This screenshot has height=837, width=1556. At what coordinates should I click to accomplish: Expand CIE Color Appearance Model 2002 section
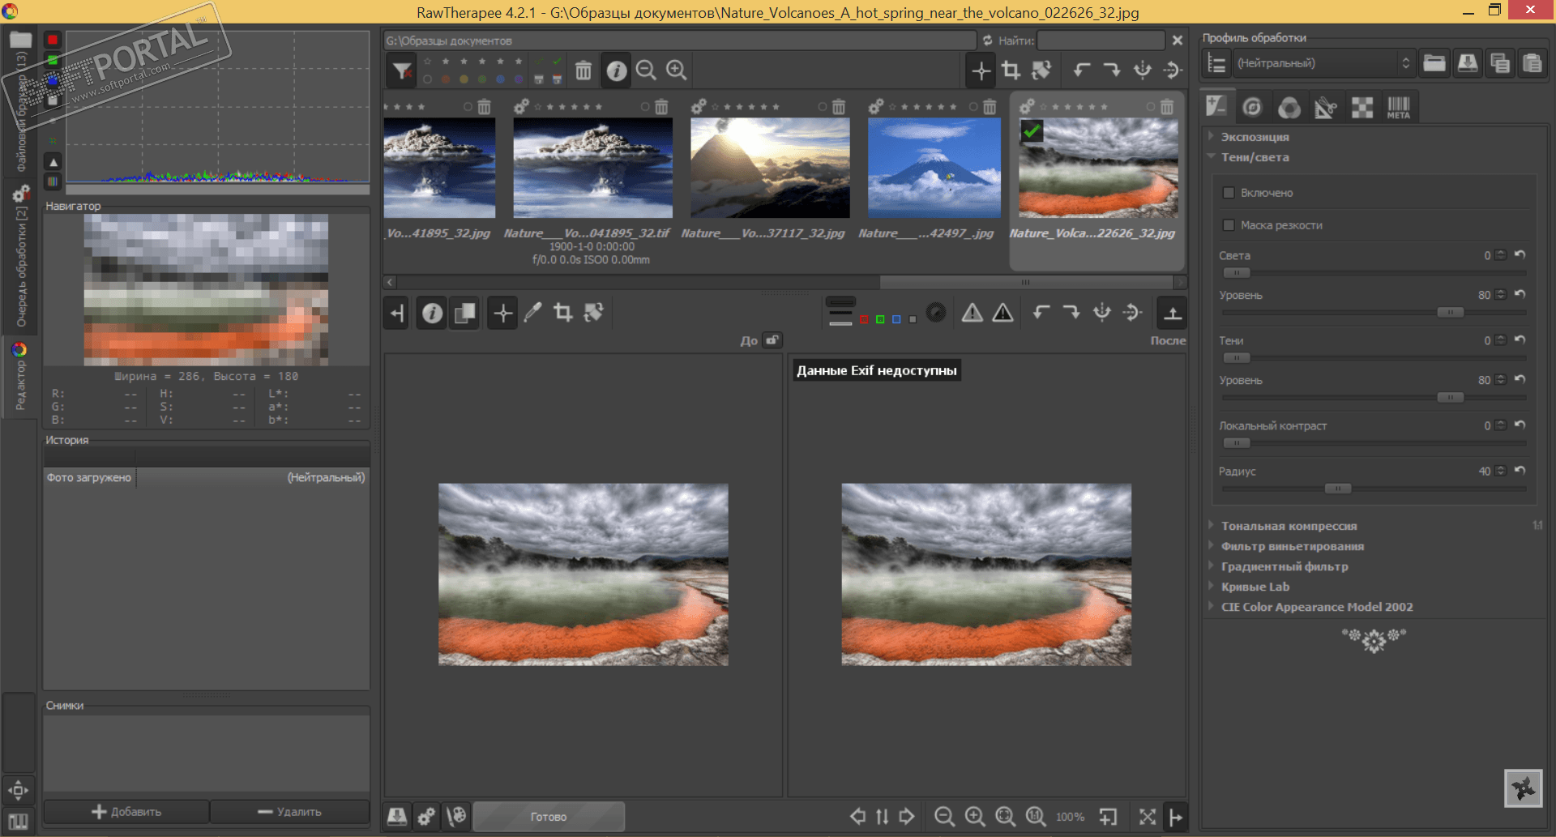(x=1317, y=607)
